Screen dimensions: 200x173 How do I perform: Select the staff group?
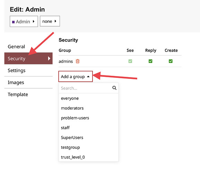[89, 128]
